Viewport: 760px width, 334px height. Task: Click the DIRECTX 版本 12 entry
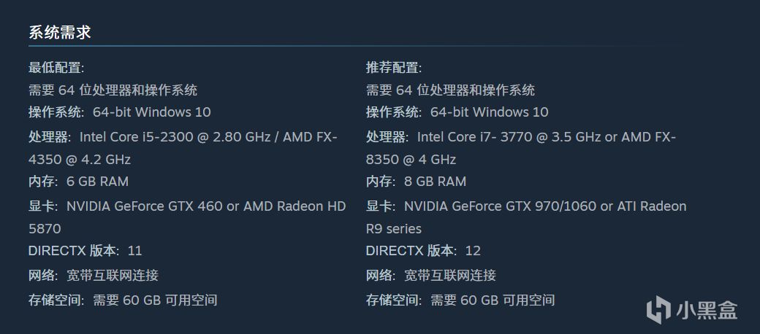point(423,251)
